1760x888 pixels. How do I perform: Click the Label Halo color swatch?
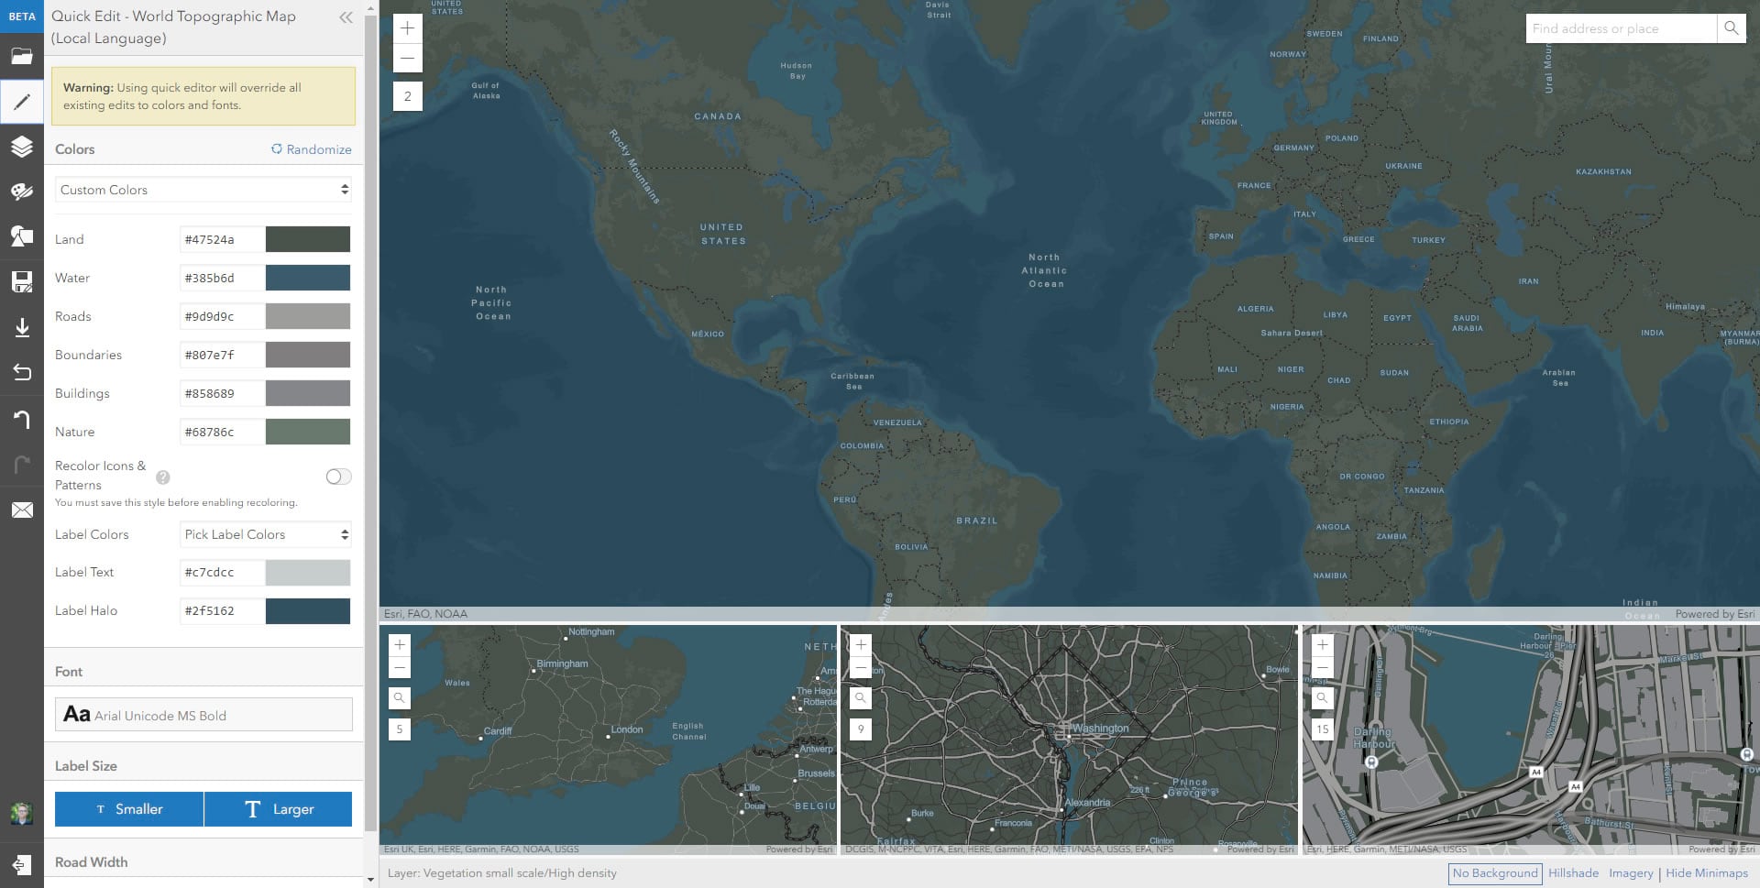308,611
